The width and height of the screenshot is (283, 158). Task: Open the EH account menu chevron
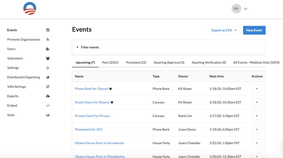[x=246, y=9]
